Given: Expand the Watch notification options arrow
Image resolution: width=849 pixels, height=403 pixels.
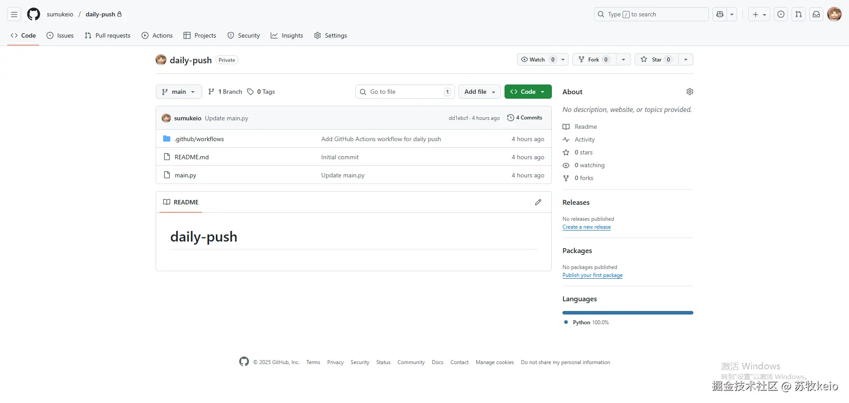Looking at the screenshot, I should pyautogui.click(x=563, y=59).
